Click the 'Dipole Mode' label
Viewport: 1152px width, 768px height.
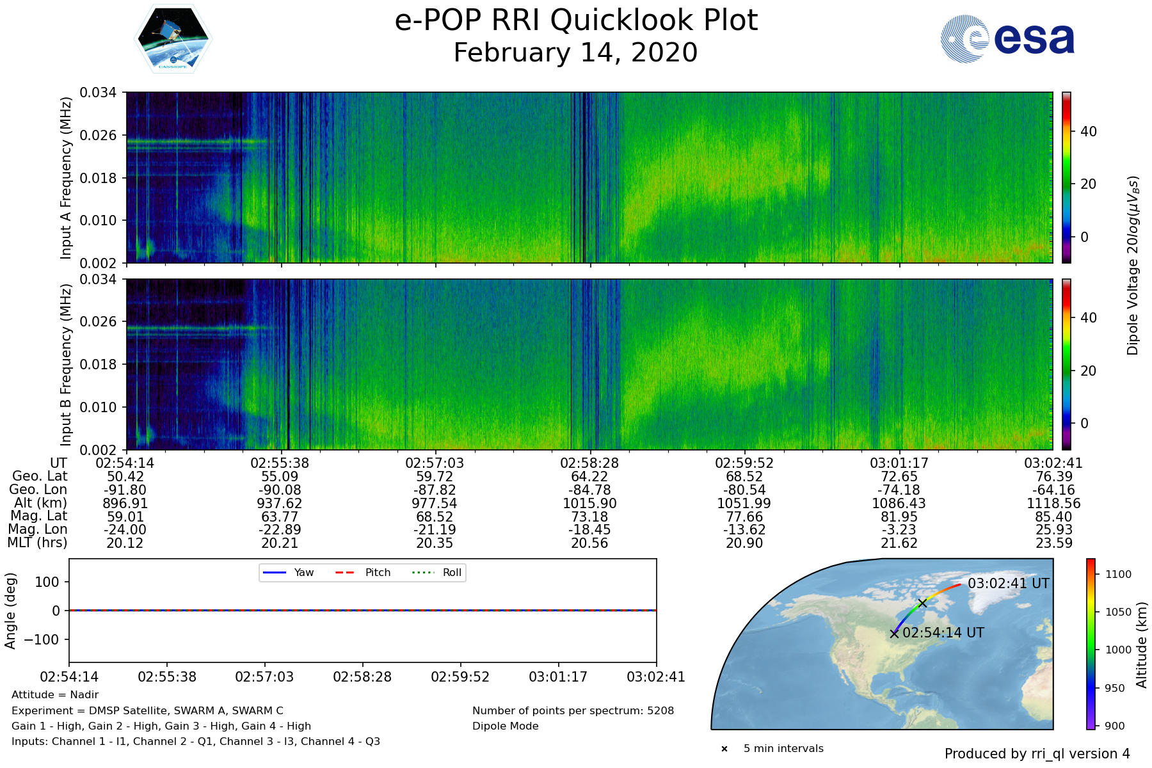point(505,726)
